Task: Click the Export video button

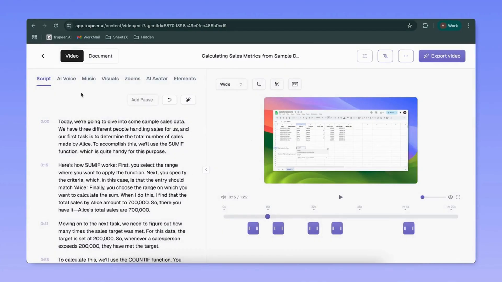Action: (x=442, y=56)
